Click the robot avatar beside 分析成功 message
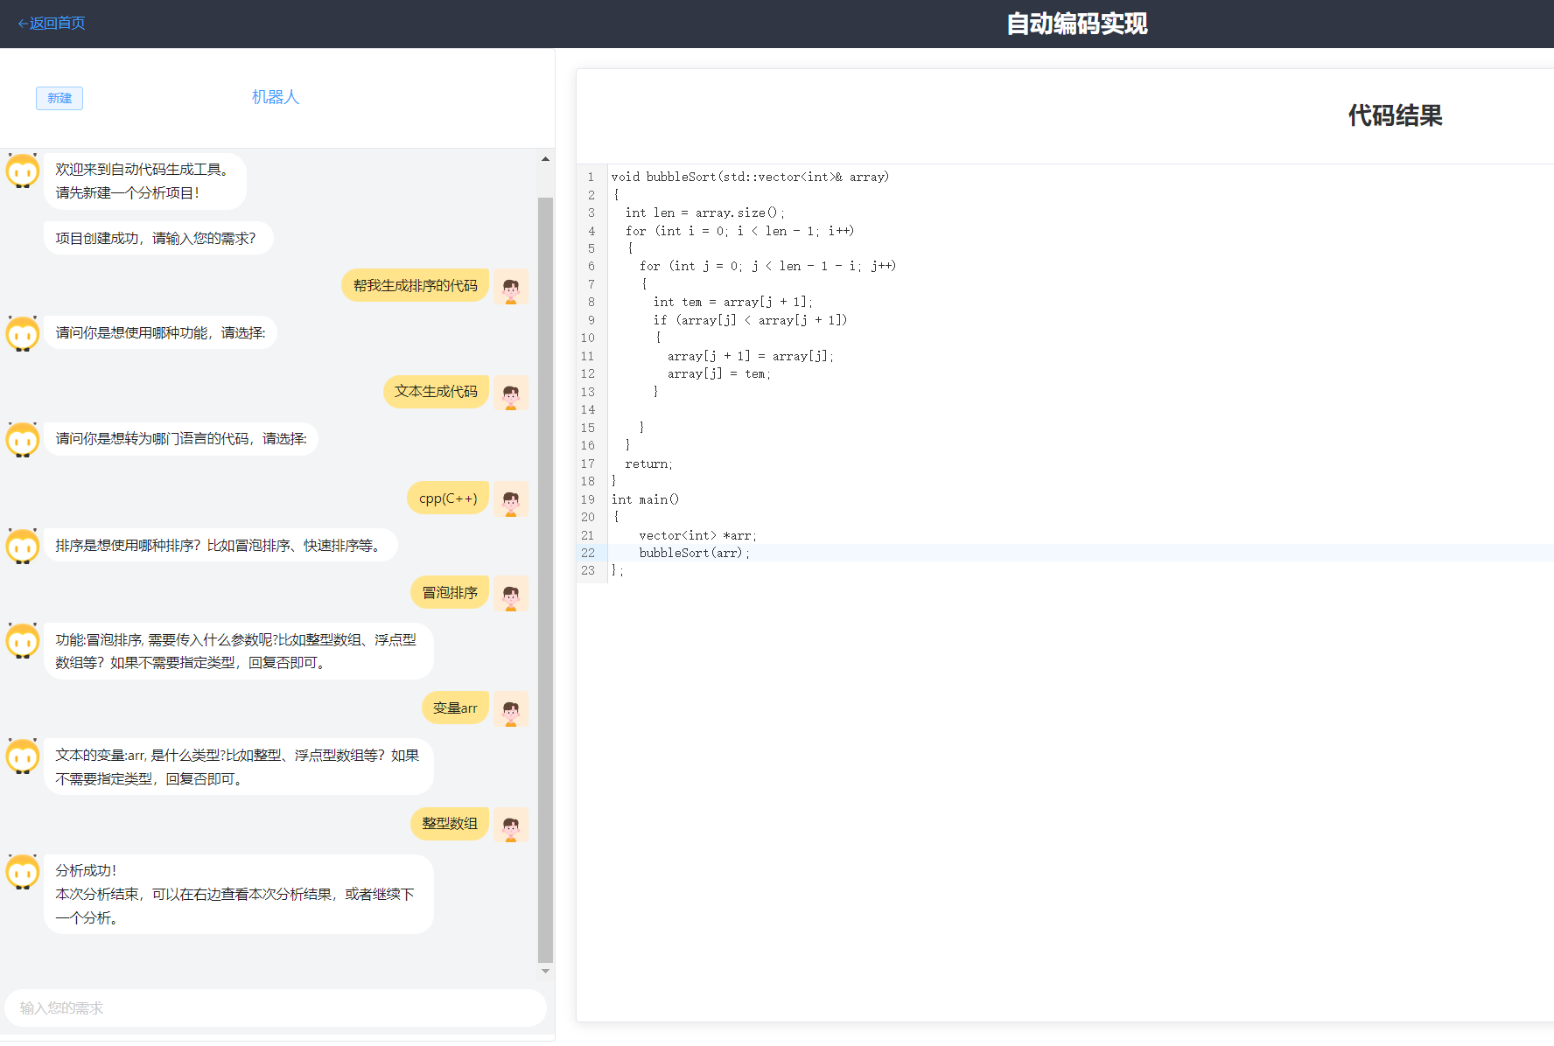Image resolution: width=1554 pixels, height=1046 pixels. pos(23,872)
